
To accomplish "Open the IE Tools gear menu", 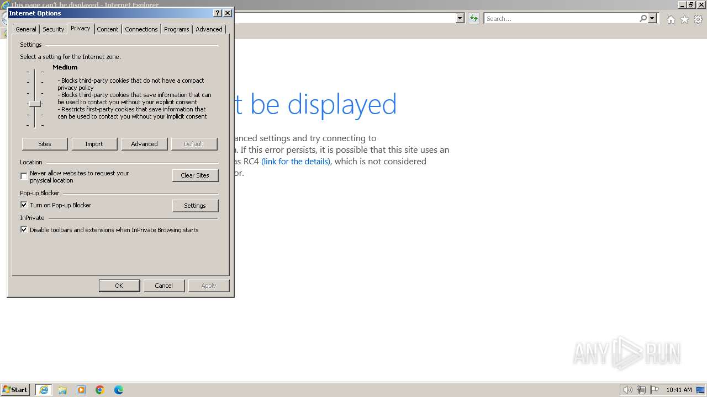I will click(x=698, y=19).
